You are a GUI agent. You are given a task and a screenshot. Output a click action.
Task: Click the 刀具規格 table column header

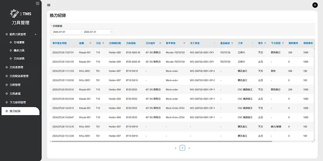(131, 43)
